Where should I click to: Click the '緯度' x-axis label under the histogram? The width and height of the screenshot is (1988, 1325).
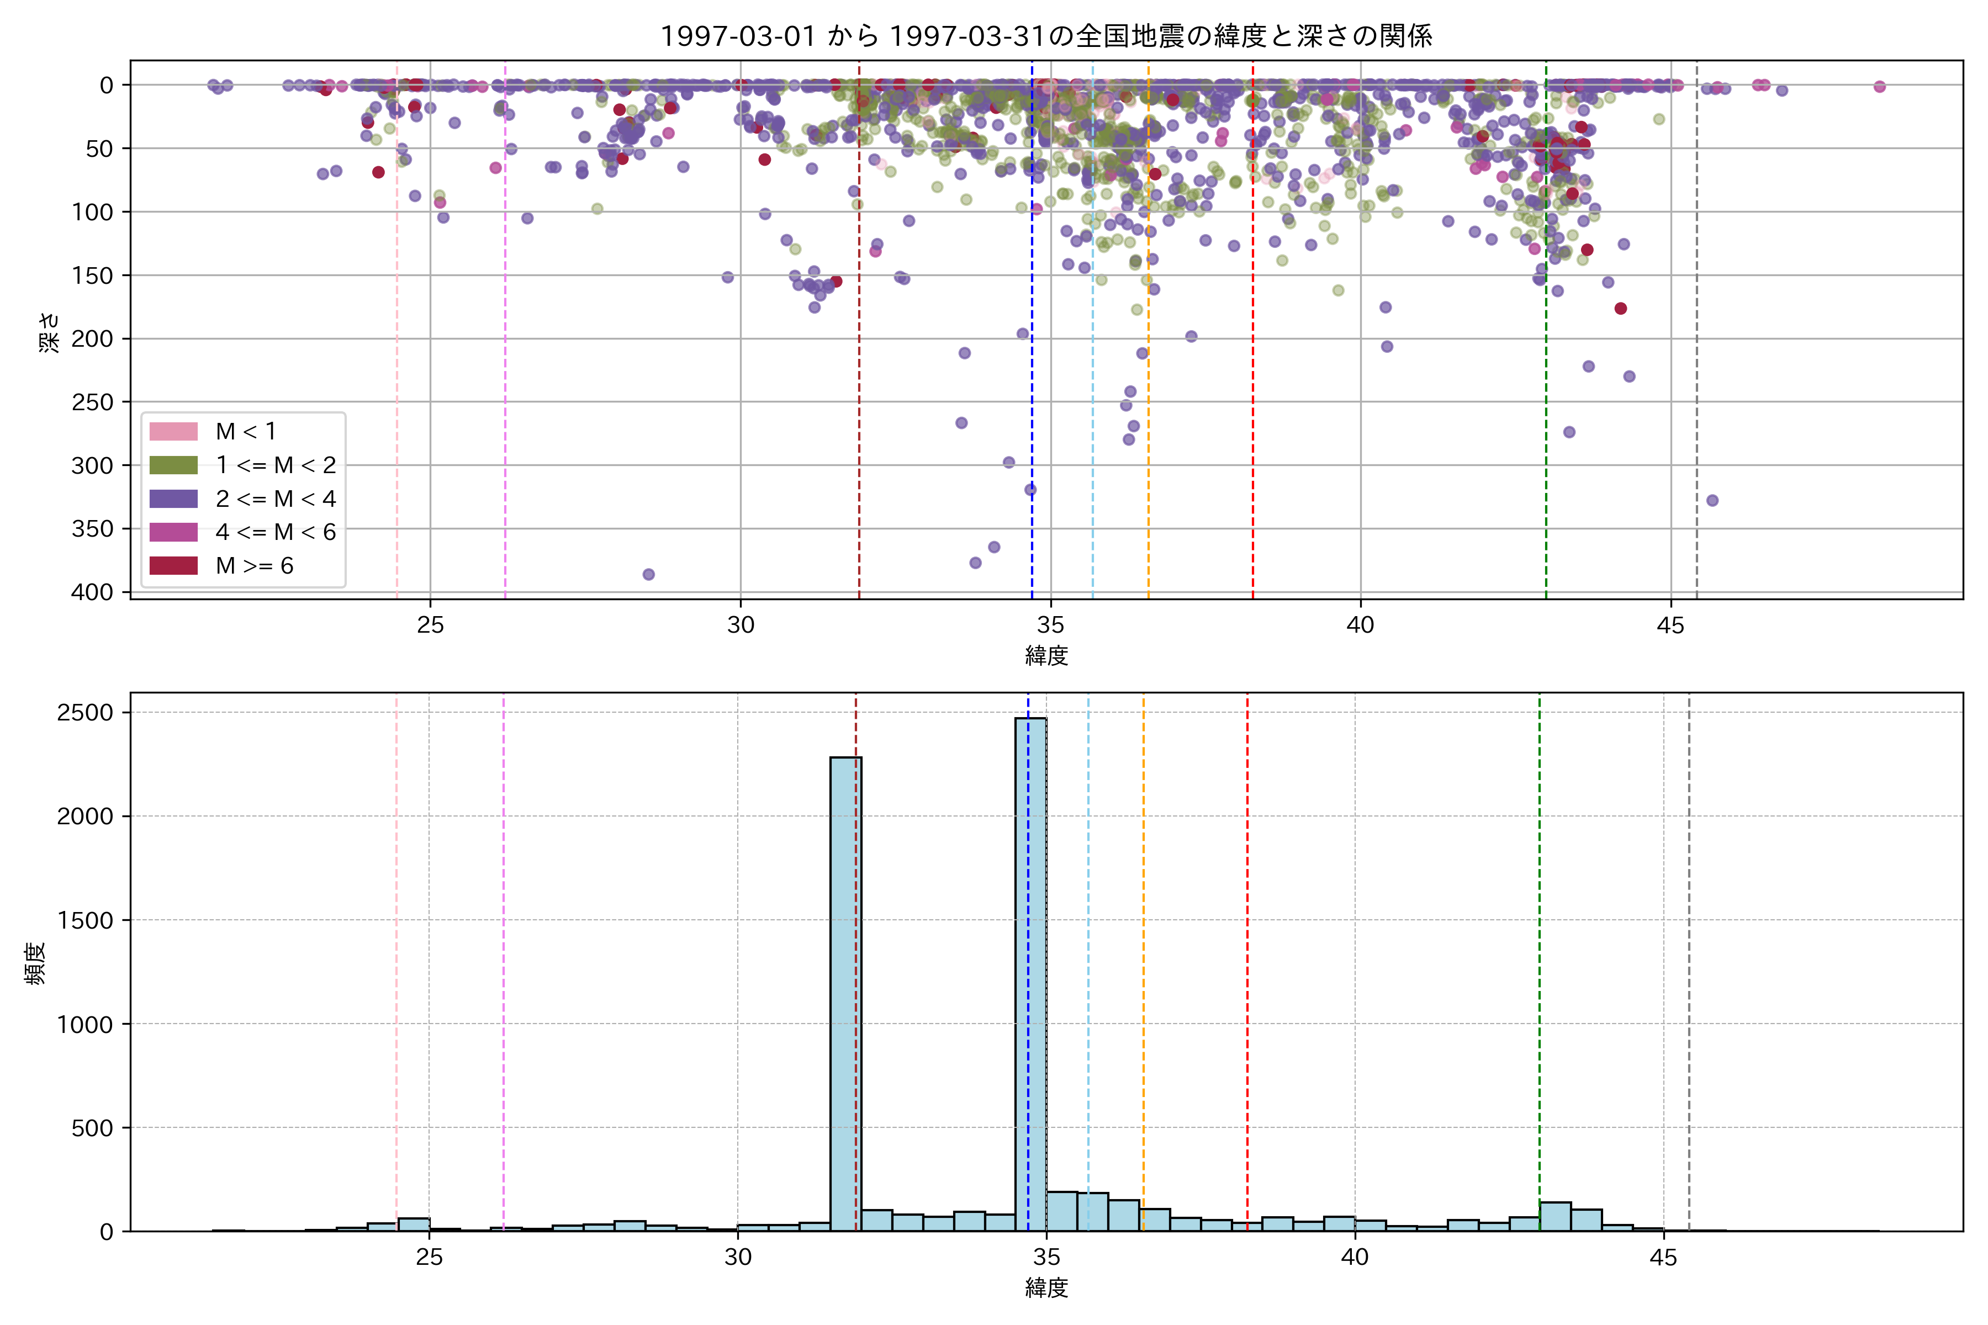point(1046,1287)
